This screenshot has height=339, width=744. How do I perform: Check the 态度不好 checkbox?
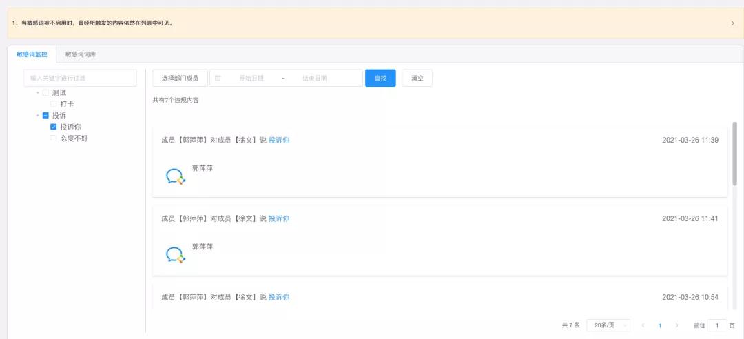coord(54,138)
